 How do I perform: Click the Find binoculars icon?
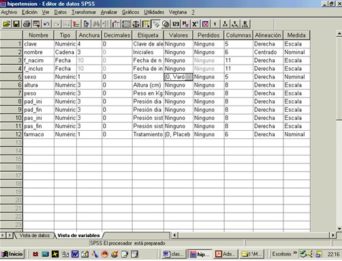pos(96,24)
